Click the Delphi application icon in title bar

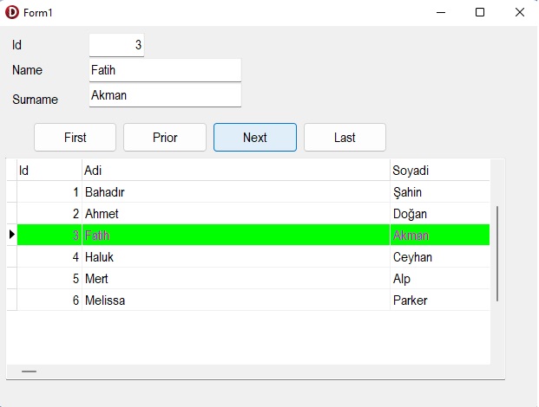[x=12, y=12]
